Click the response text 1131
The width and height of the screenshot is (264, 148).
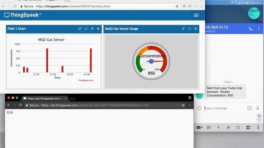pyautogui.click(x=10, y=113)
